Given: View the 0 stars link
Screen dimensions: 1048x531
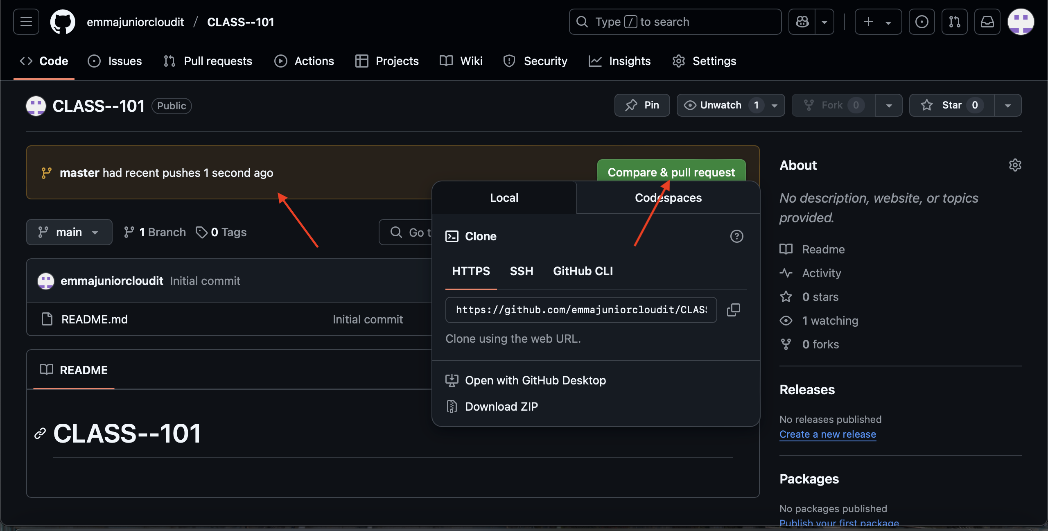Looking at the screenshot, I should tap(809, 297).
